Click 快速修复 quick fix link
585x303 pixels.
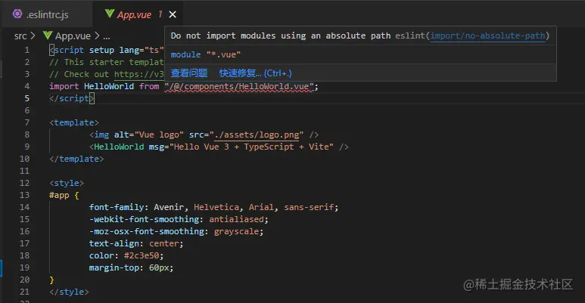pos(255,73)
